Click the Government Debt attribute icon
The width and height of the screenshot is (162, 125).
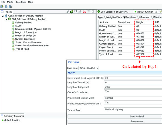pyautogui.click(x=13, y=29)
